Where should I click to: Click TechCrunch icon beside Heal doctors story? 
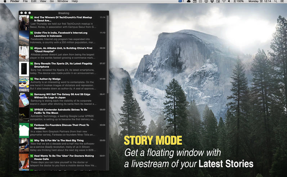(x=31, y=156)
